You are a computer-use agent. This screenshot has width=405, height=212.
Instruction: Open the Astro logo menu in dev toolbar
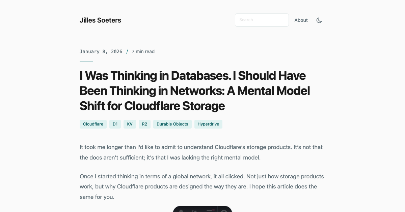(x=181, y=210)
